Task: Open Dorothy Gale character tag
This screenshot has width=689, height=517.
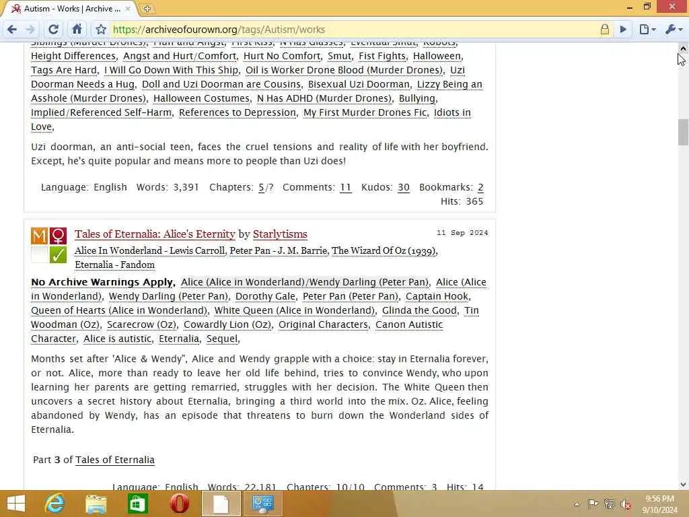Action: (x=265, y=296)
